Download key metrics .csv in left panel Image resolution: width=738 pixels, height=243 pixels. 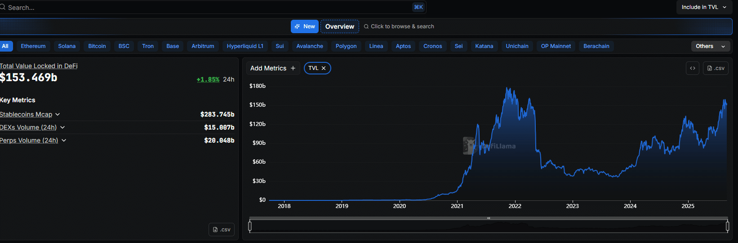click(222, 230)
